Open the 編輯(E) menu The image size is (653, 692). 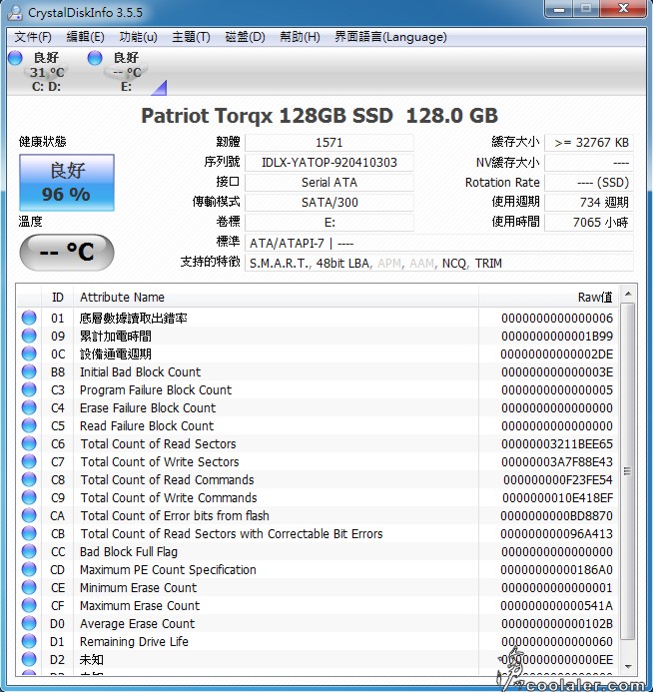click(85, 37)
